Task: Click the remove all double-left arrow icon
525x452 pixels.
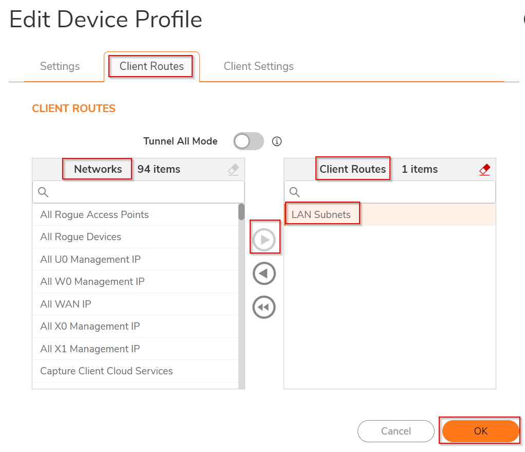Action: pyautogui.click(x=265, y=308)
